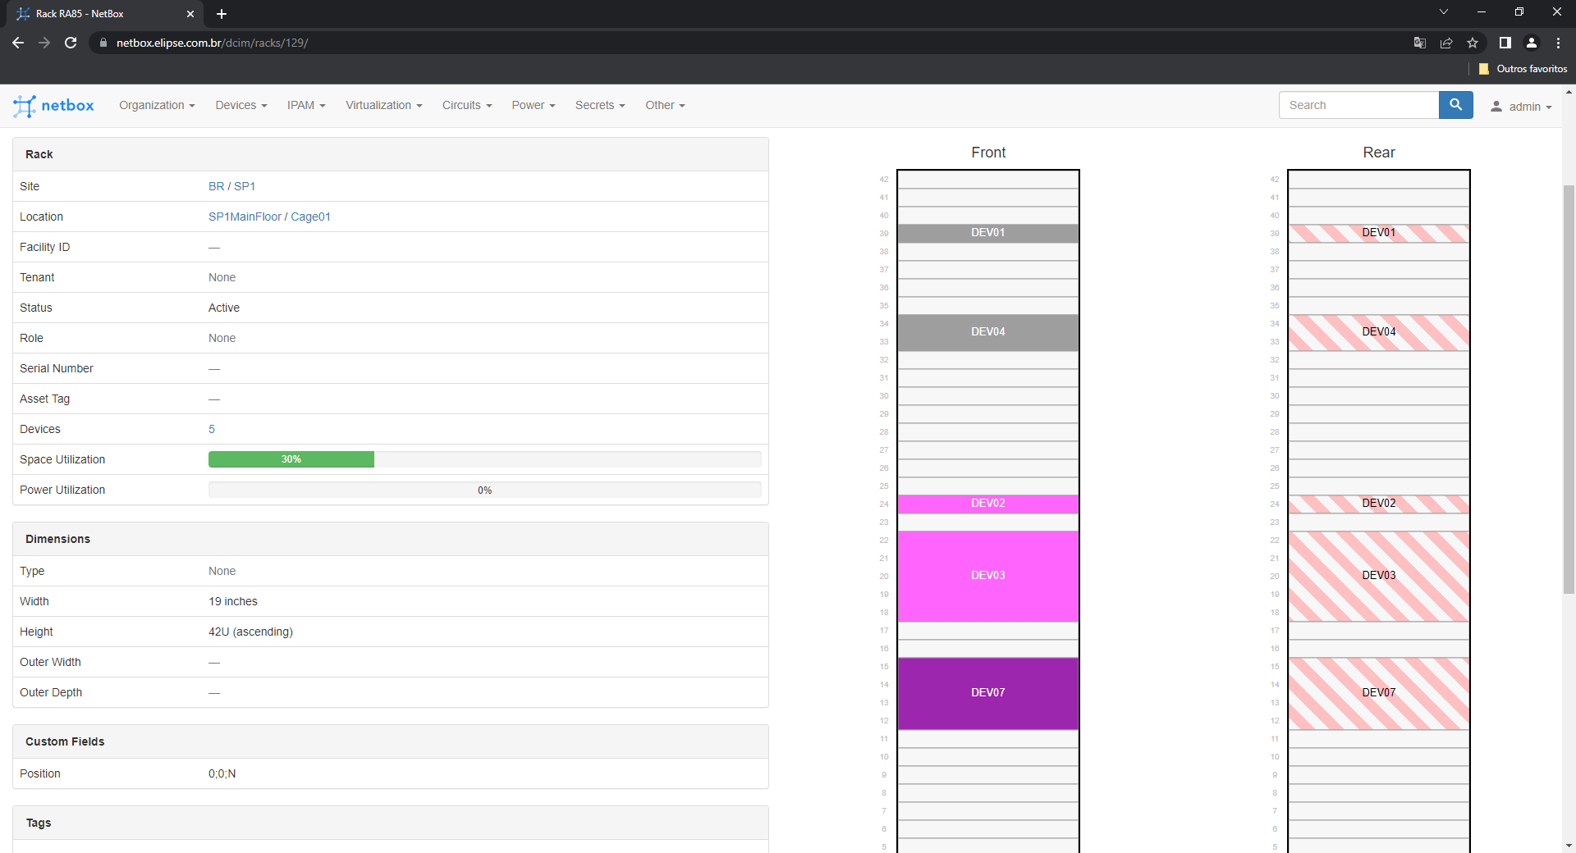Click the scrollbar down arrow
The height and width of the screenshot is (853, 1576).
pos(1569,846)
